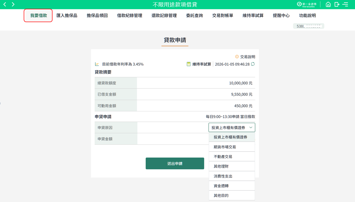Switch to 借款紀錄管理 tab
Viewport: 355px width, 202px height.
[x=129, y=16]
